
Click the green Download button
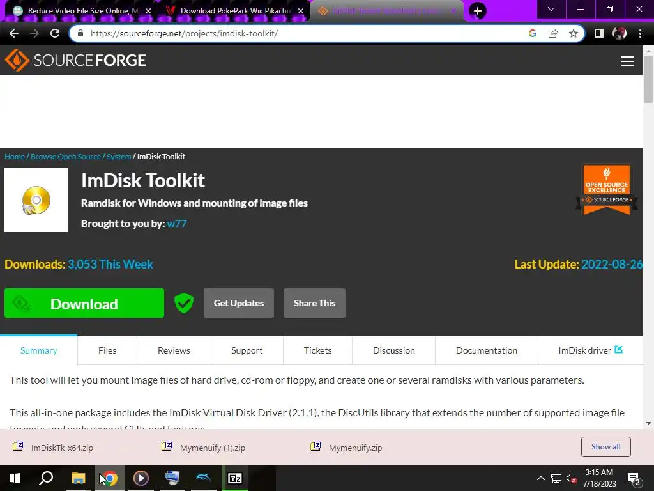click(x=84, y=303)
